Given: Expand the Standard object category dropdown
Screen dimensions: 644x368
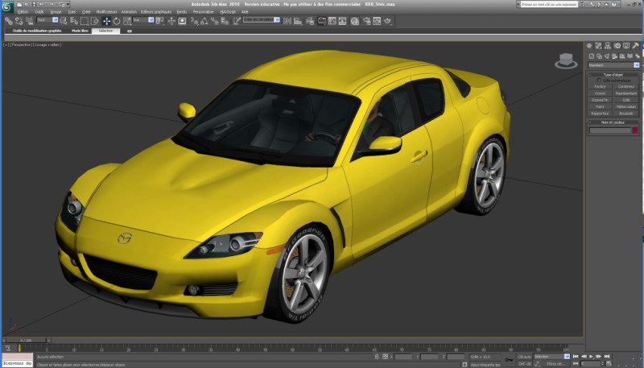Looking at the screenshot, I should point(637,64).
